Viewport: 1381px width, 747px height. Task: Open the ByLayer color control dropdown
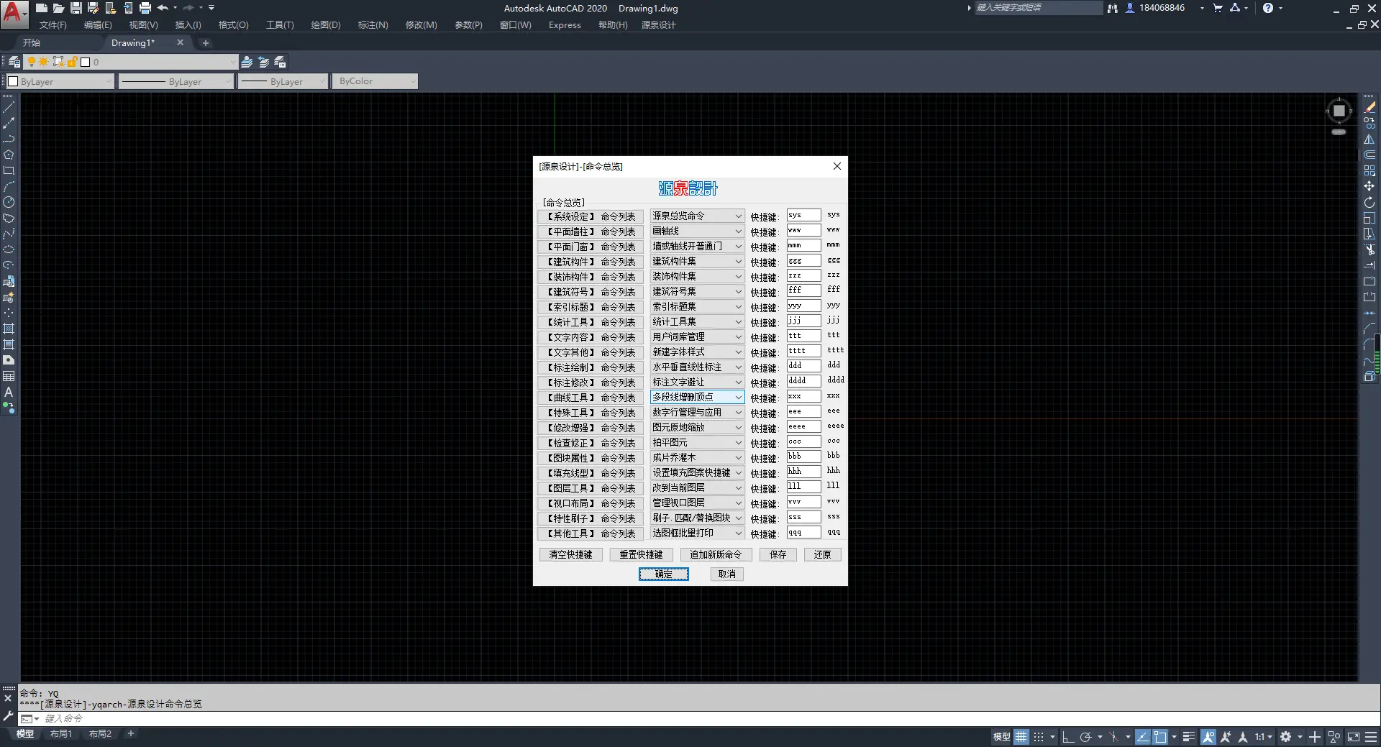click(60, 81)
